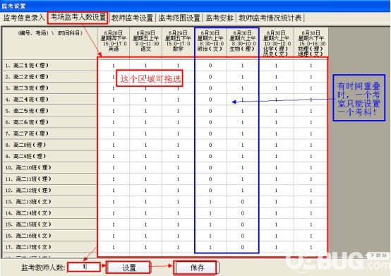Select row header 16、高二16班(文)

coord(49,236)
